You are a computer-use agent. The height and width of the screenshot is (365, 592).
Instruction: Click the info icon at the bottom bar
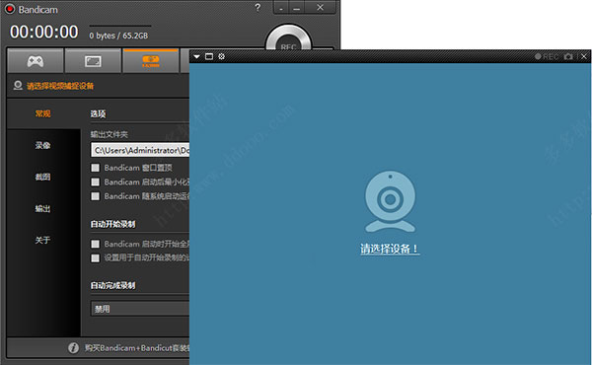74,347
